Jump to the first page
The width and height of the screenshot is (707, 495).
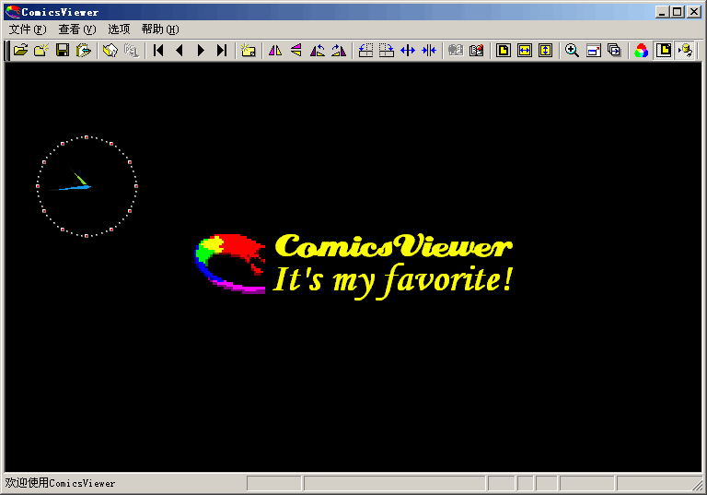click(x=158, y=51)
